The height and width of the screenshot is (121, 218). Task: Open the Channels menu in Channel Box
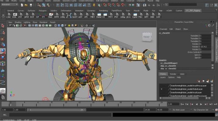tap(163, 29)
